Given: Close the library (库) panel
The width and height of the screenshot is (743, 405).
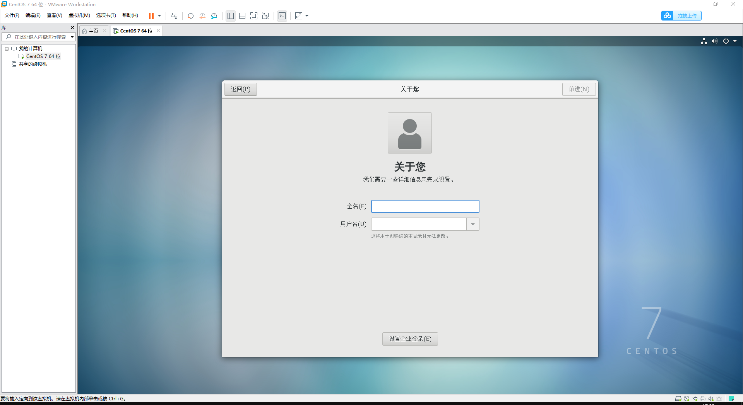Looking at the screenshot, I should click(72, 28).
